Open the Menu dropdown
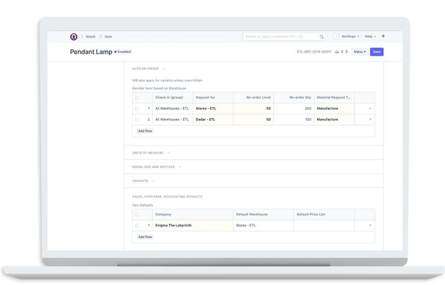Image resolution: width=445 pixels, height=285 pixels. 359,52
